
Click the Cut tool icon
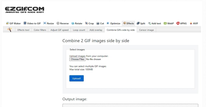coord(98,23)
